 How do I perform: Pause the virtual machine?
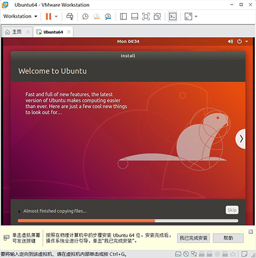(48, 17)
